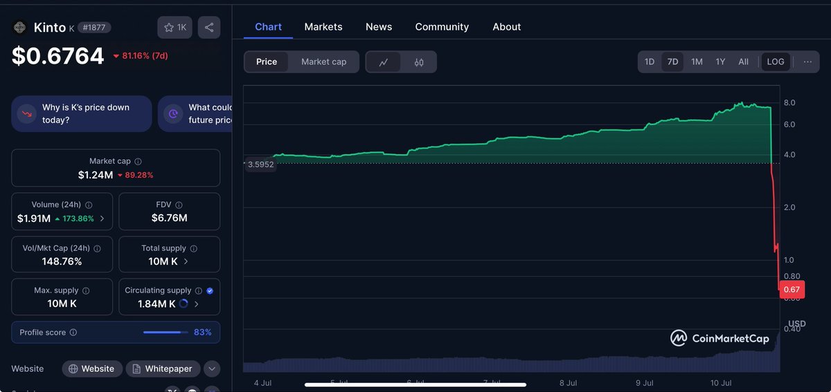The image size is (831, 392).
Task: Expand Total supply details chevron
Action: [x=185, y=262]
